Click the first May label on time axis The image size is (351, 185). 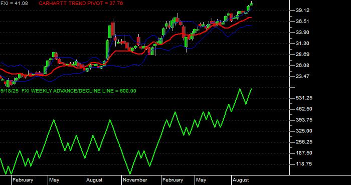(54, 180)
